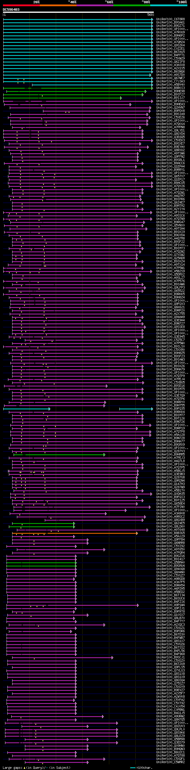Click the UniRef100_A7QTN9 label
The width and height of the screenshot is (190, 770).
tap(170, 219)
